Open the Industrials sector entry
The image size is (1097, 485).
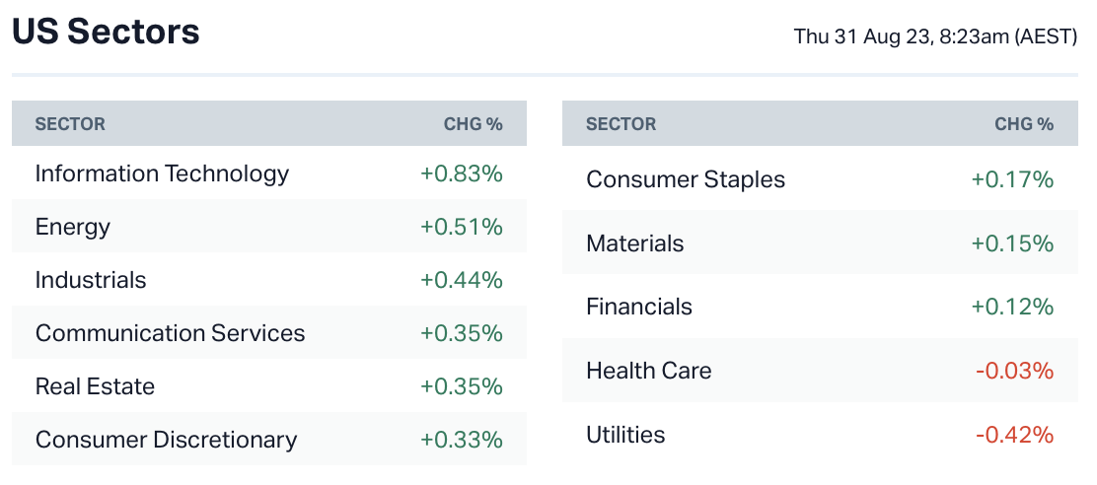[x=91, y=280]
